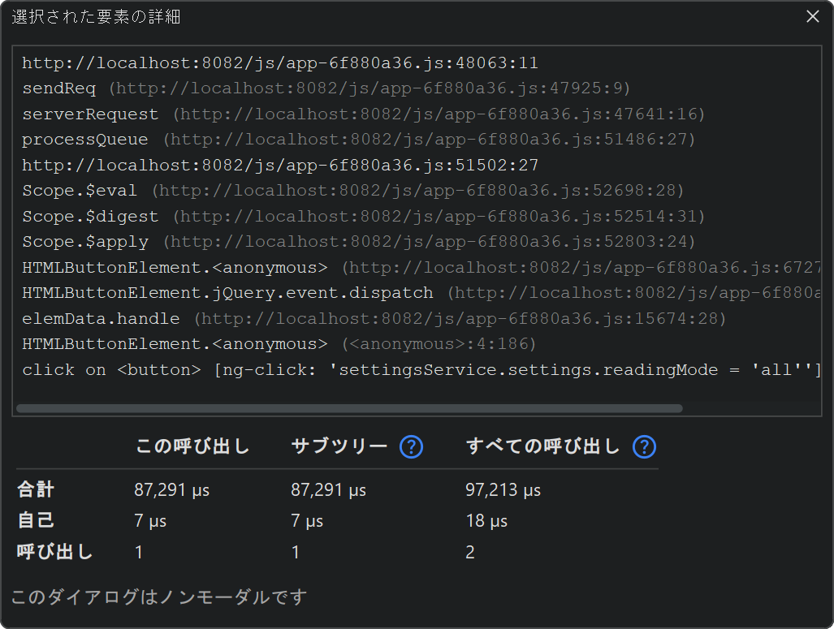The width and height of the screenshot is (834, 629).
Task: Open the processQueue source link
Action: point(429,140)
